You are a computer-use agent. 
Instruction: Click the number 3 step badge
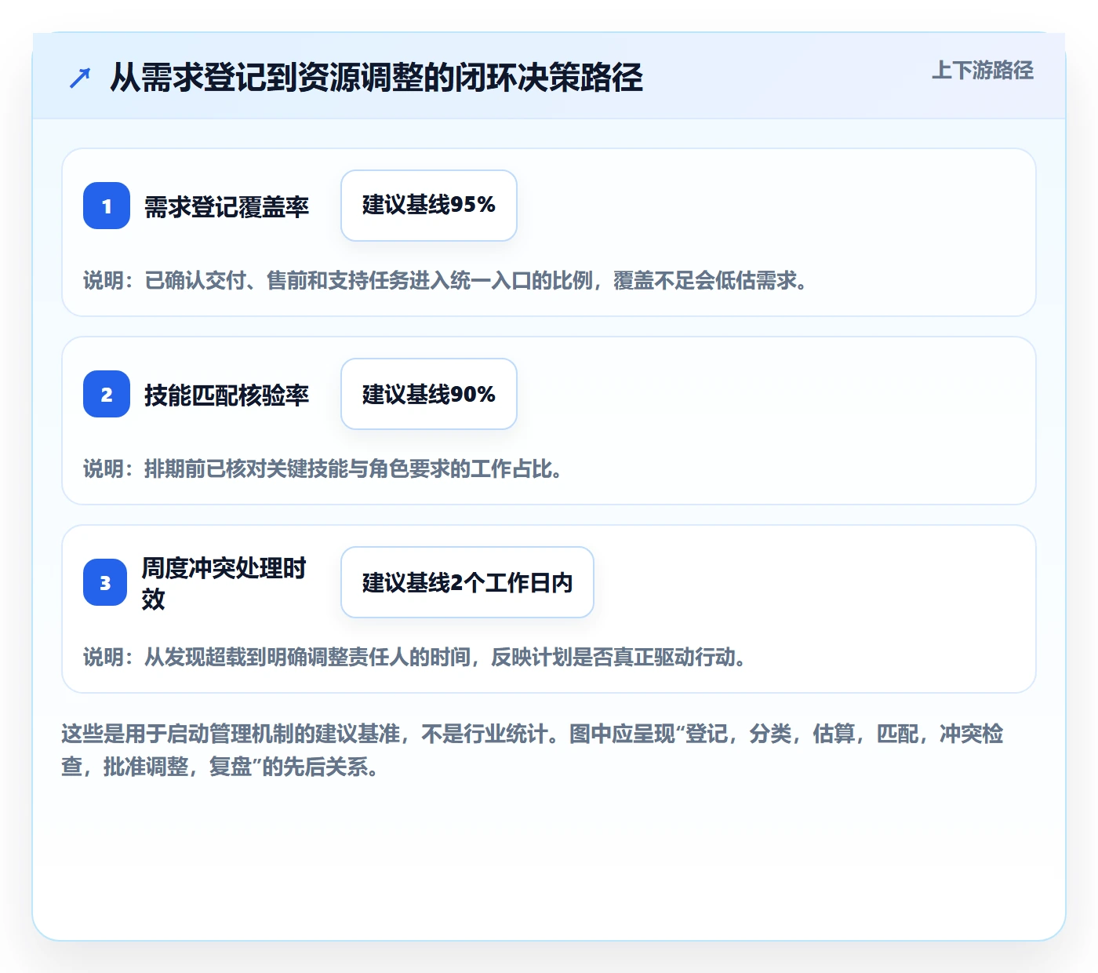pos(105,582)
